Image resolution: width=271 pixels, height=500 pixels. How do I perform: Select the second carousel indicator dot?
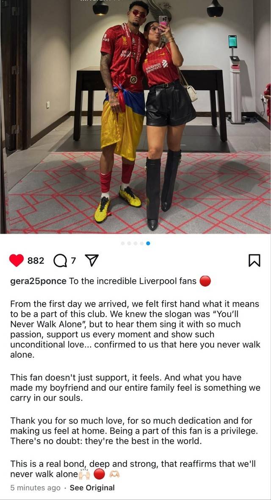pyautogui.click(x=129, y=243)
